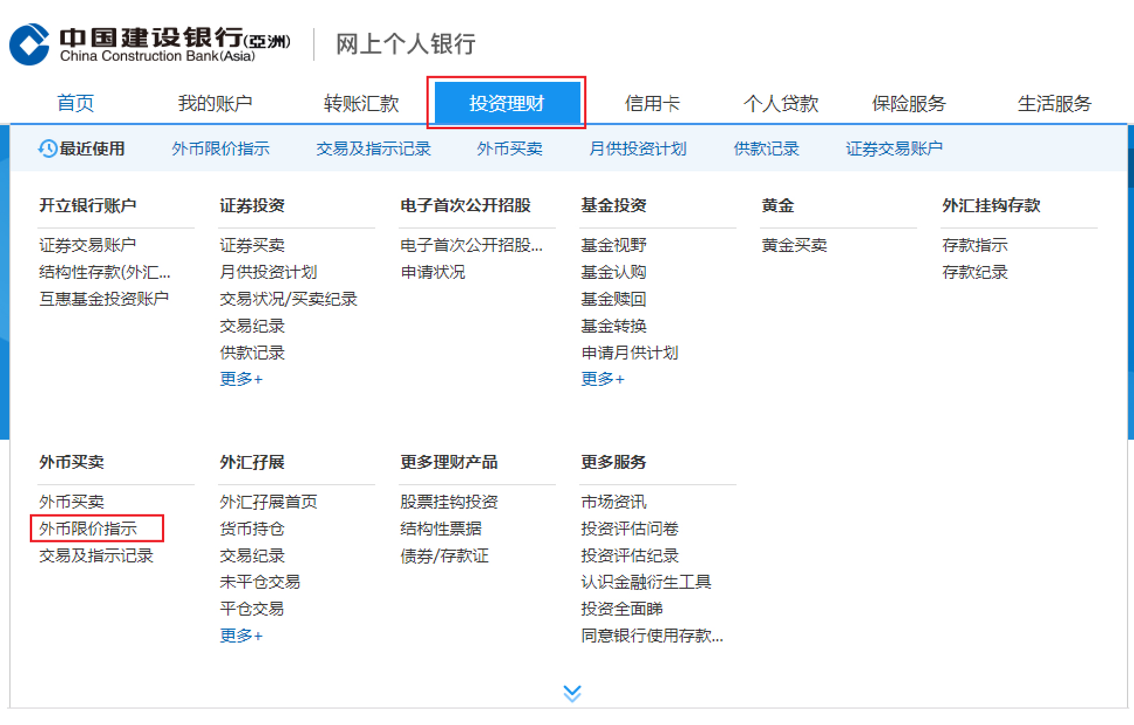
Task: Open the 首页 tab
Action: pyautogui.click(x=75, y=103)
